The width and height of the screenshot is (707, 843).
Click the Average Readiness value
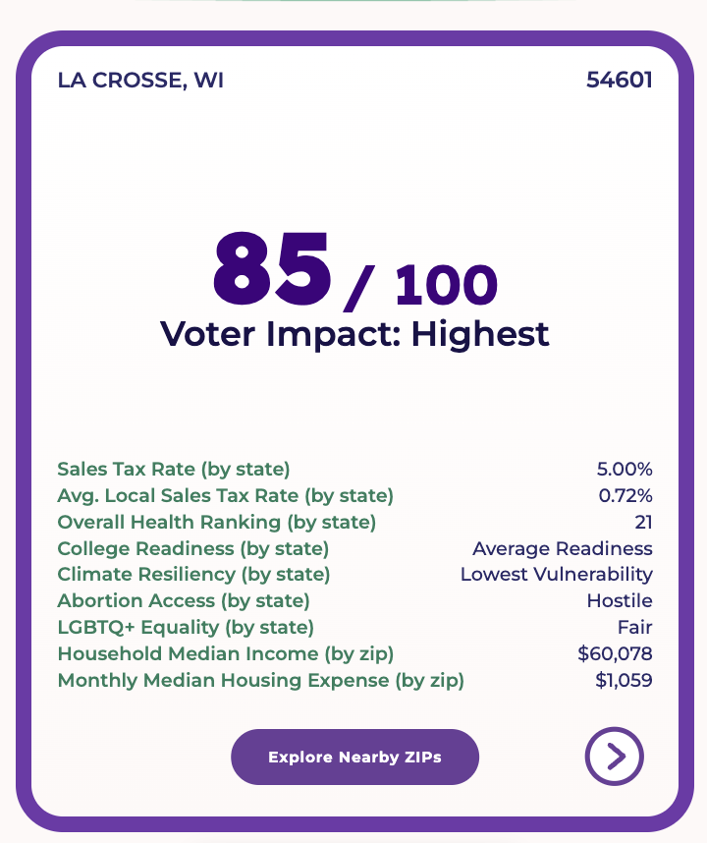click(563, 548)
